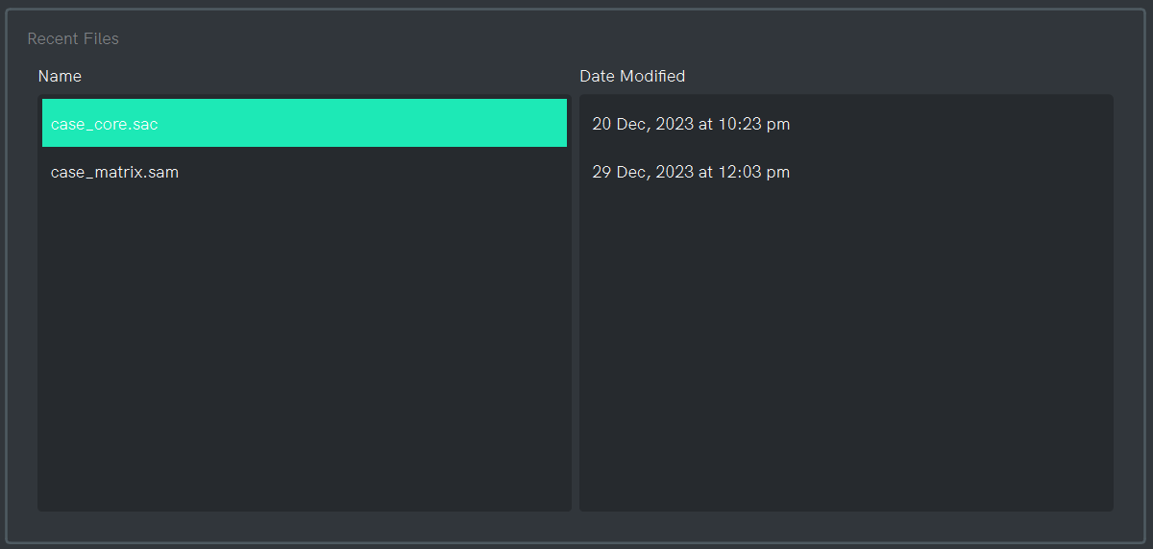Image resolution: width=1153 pixels, height=549 pixels.
Task: Sort files by the Name column header
Action: point(60,76)
